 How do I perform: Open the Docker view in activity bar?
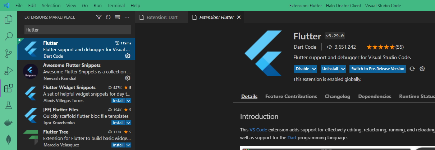click(x=8, y=122)
